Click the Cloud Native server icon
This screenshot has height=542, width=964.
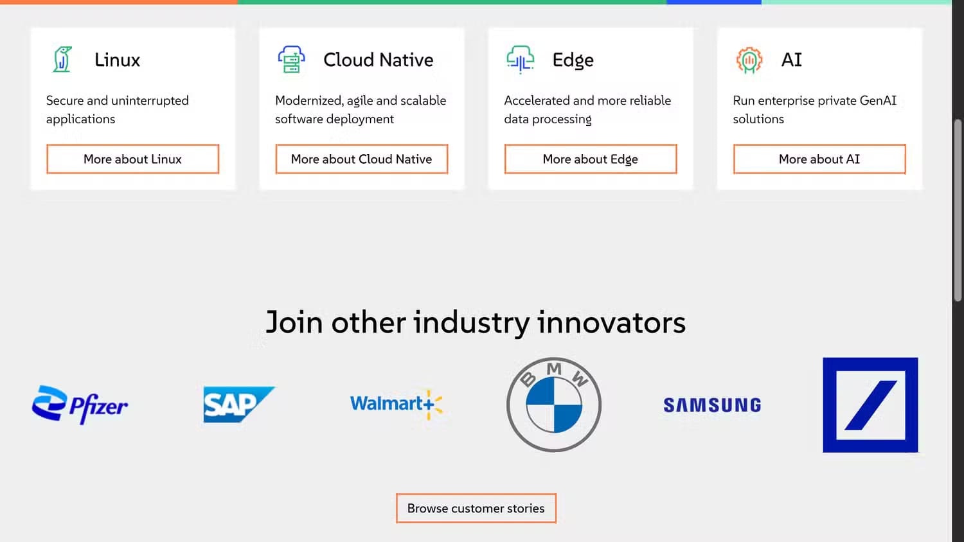pyautogui.click(x=291, y=60)
